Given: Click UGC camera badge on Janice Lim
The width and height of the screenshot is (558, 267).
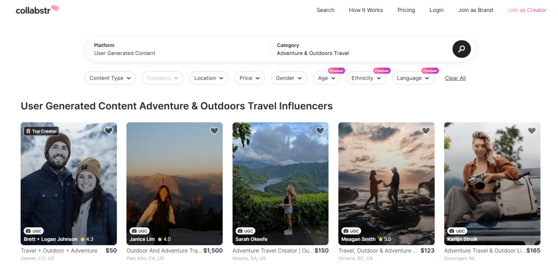Looking at the screenshot, I should [x=140, y=231].
